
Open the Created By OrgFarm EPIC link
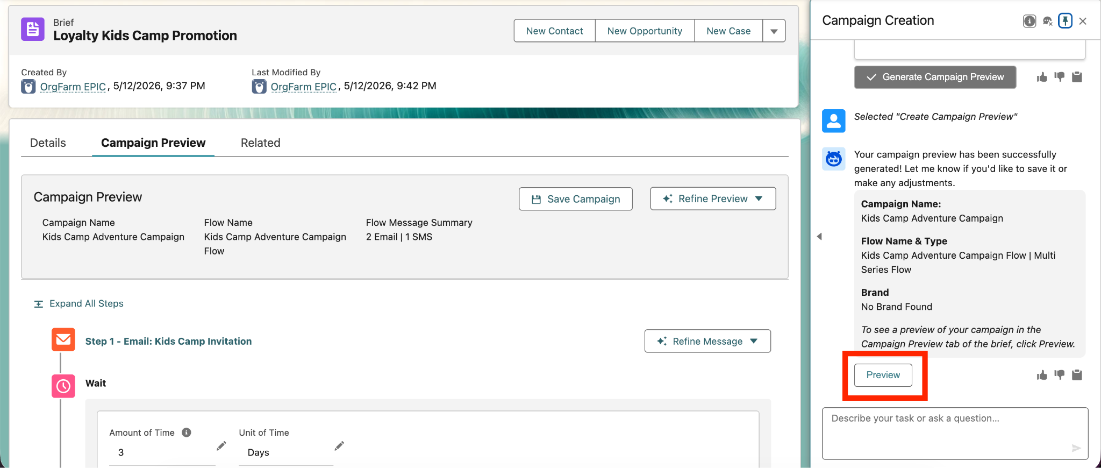(73, 87)
